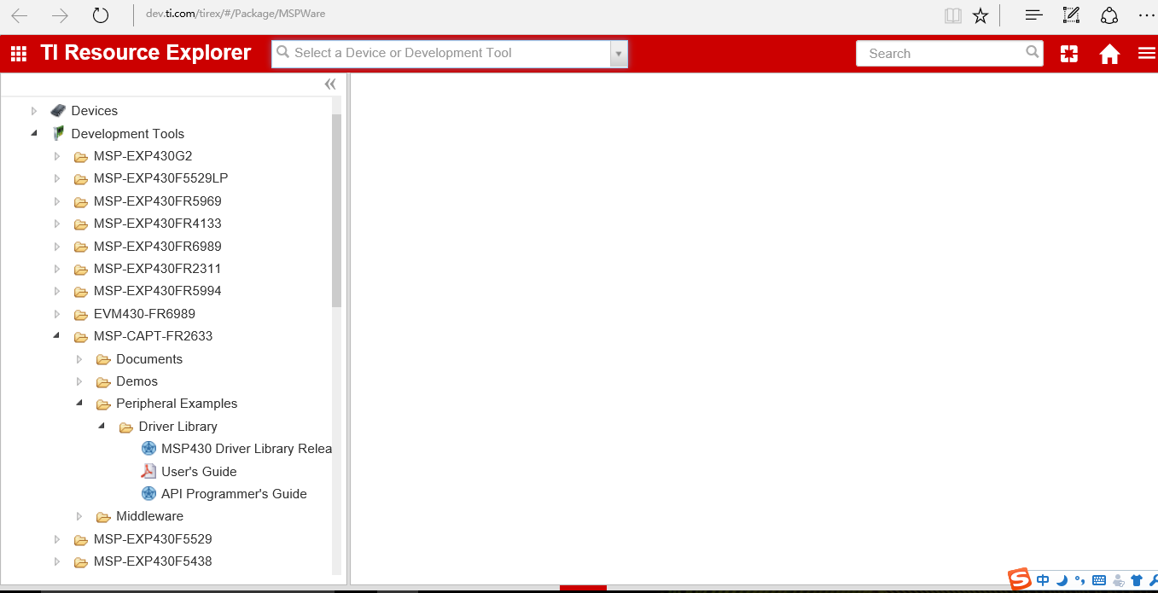Open browser More actions ellipsis
This screenshot has width=1158, height=593.
(x=1146, y=15)
